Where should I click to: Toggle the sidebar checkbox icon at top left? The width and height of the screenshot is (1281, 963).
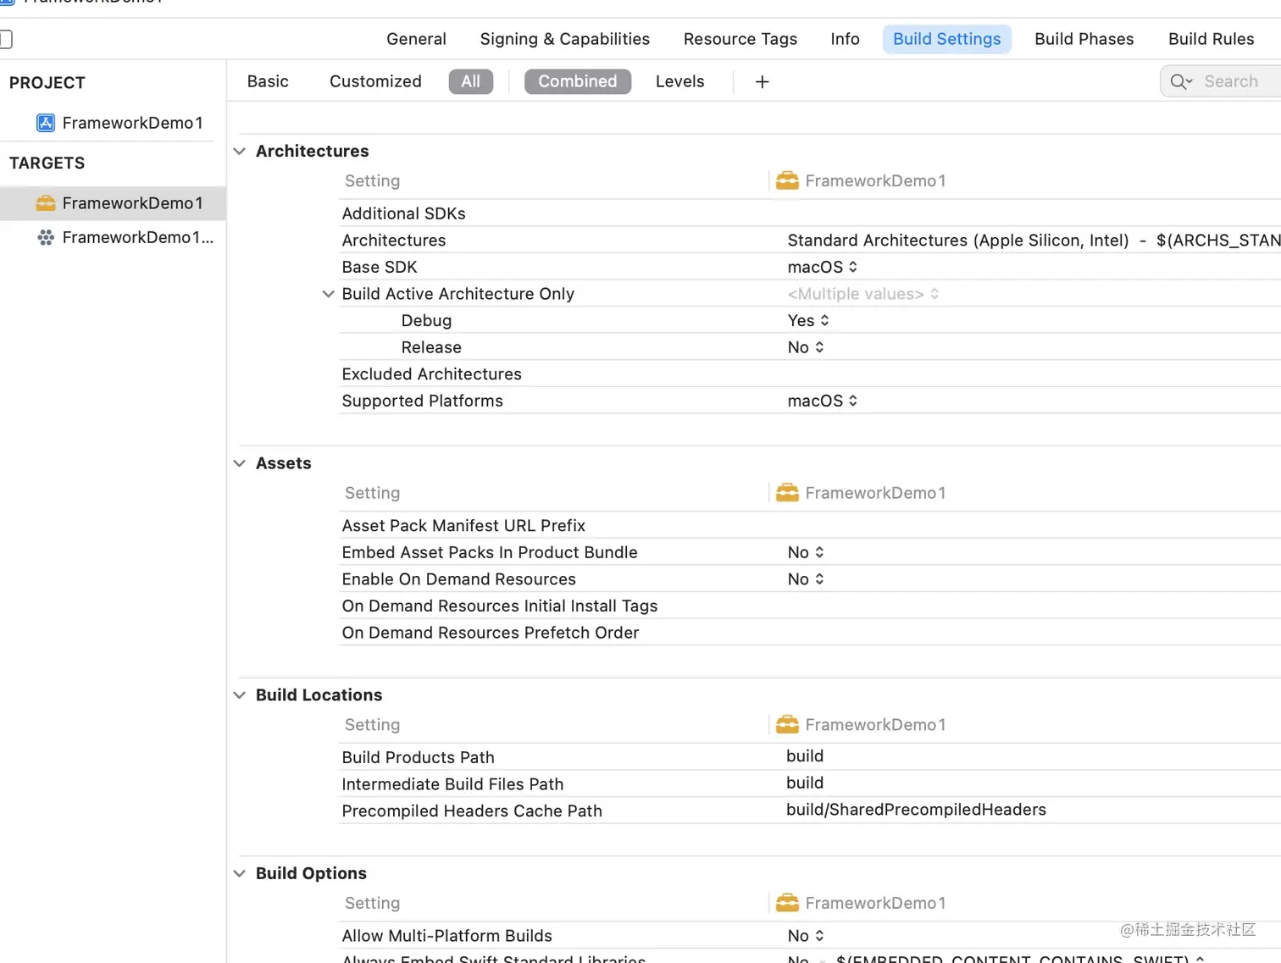click(x=6, y=39)
